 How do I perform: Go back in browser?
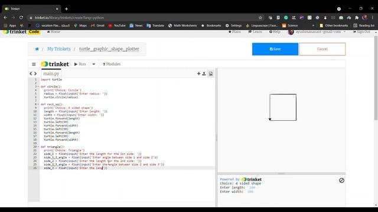pyautogui.click(x=5, y=18)
